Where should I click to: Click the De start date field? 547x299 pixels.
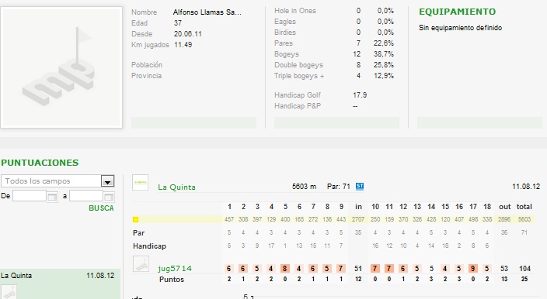click(30, 196)
